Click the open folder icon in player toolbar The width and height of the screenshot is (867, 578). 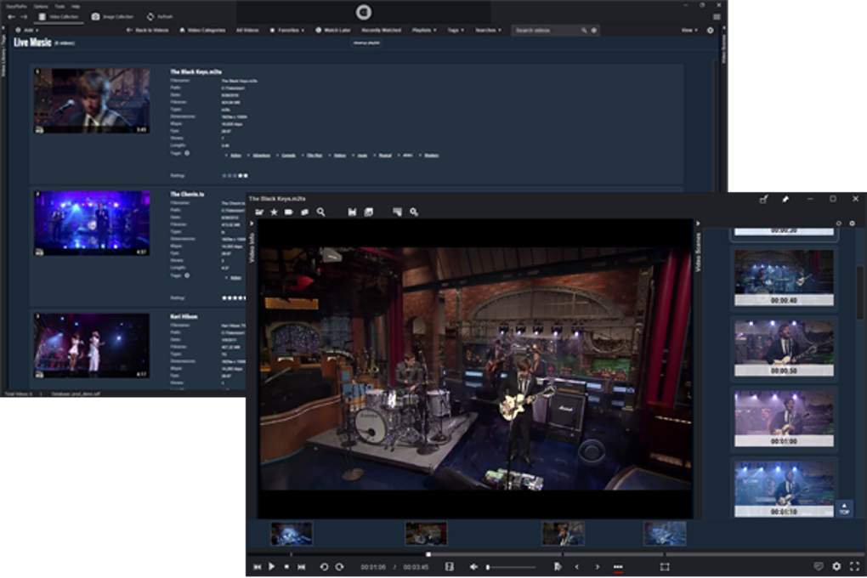coord(258,212)
